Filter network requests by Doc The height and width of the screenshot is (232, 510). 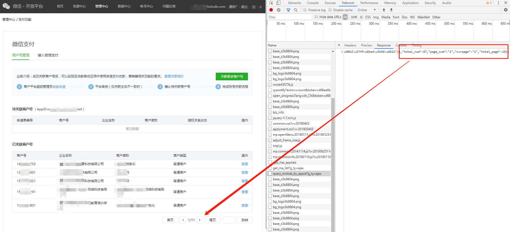tap(405, 17)
